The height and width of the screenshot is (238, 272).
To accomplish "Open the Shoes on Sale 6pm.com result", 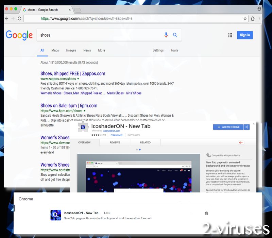I will tap(69, 105).
